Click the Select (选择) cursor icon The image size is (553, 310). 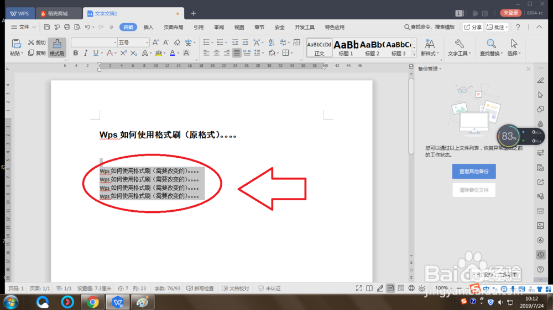[514, 44]
